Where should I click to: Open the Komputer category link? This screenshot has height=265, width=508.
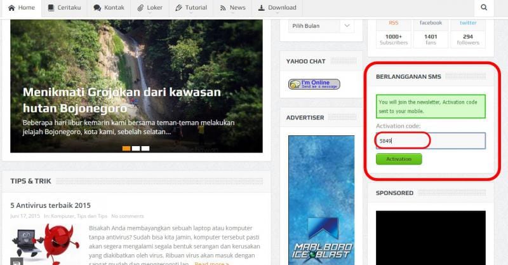click(x=62, y=216)
